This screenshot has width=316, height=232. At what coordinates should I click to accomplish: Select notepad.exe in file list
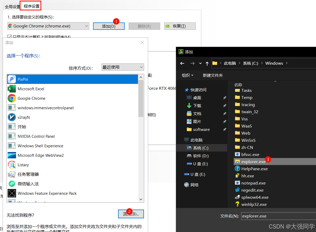coord(253,183)
